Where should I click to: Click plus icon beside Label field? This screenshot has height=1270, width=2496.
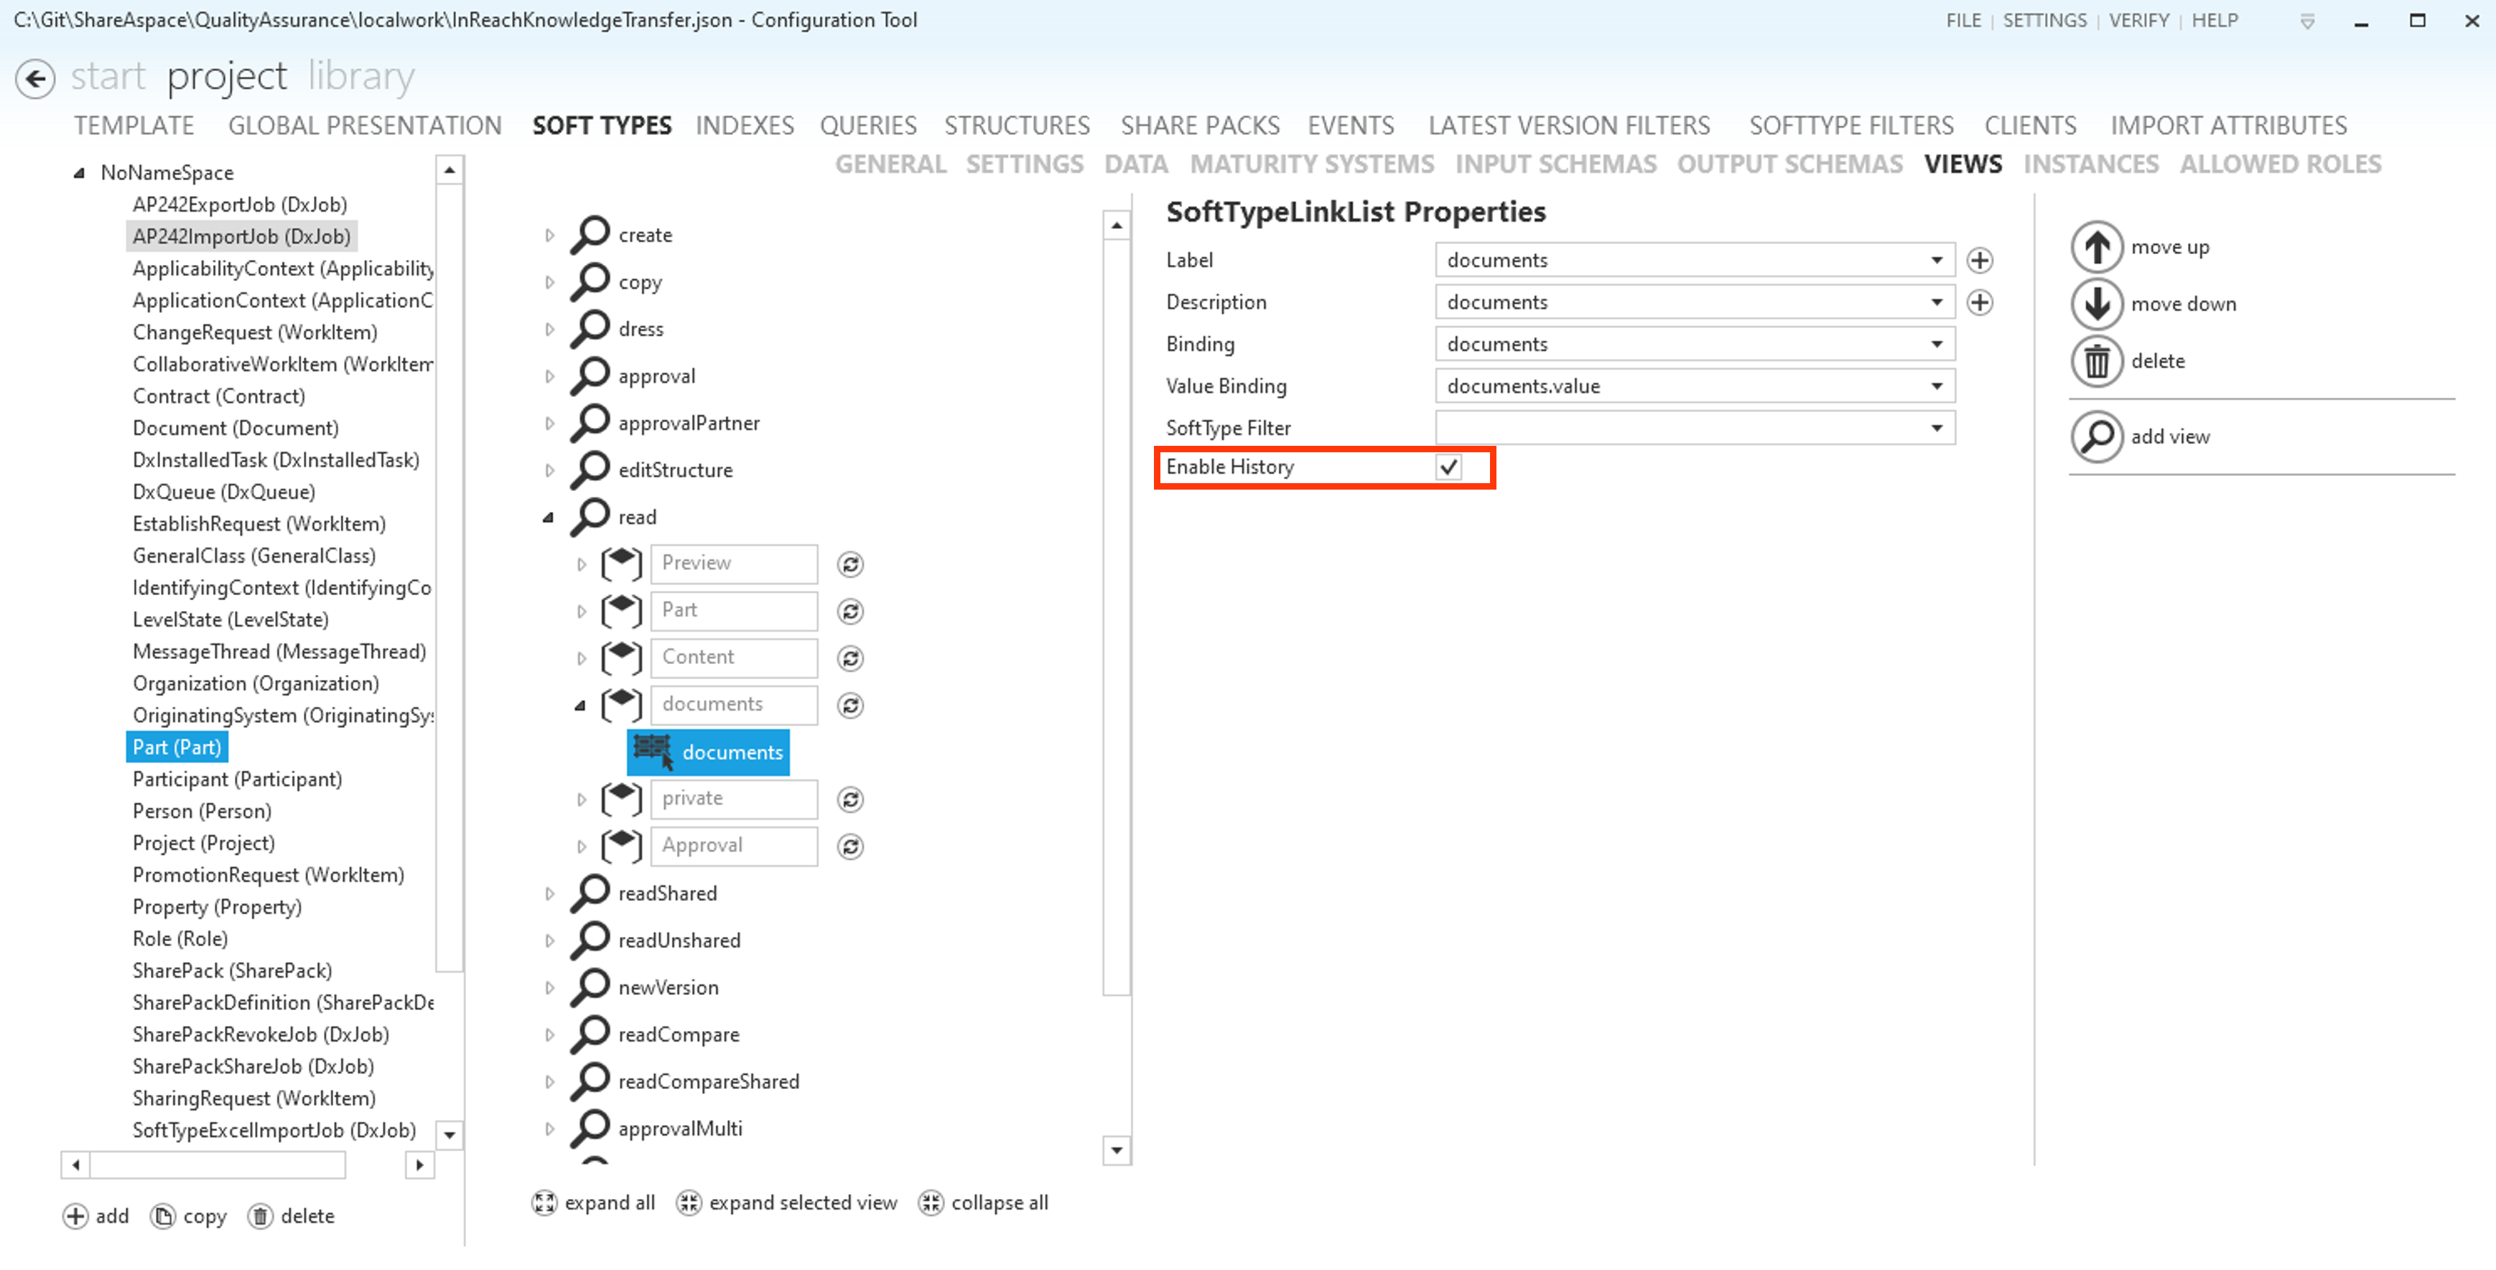point(1978,261)
